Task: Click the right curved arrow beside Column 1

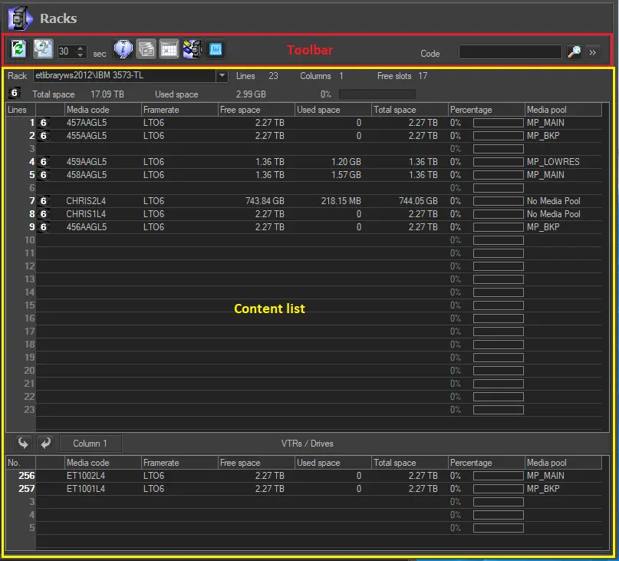Action: click(44, 443)
